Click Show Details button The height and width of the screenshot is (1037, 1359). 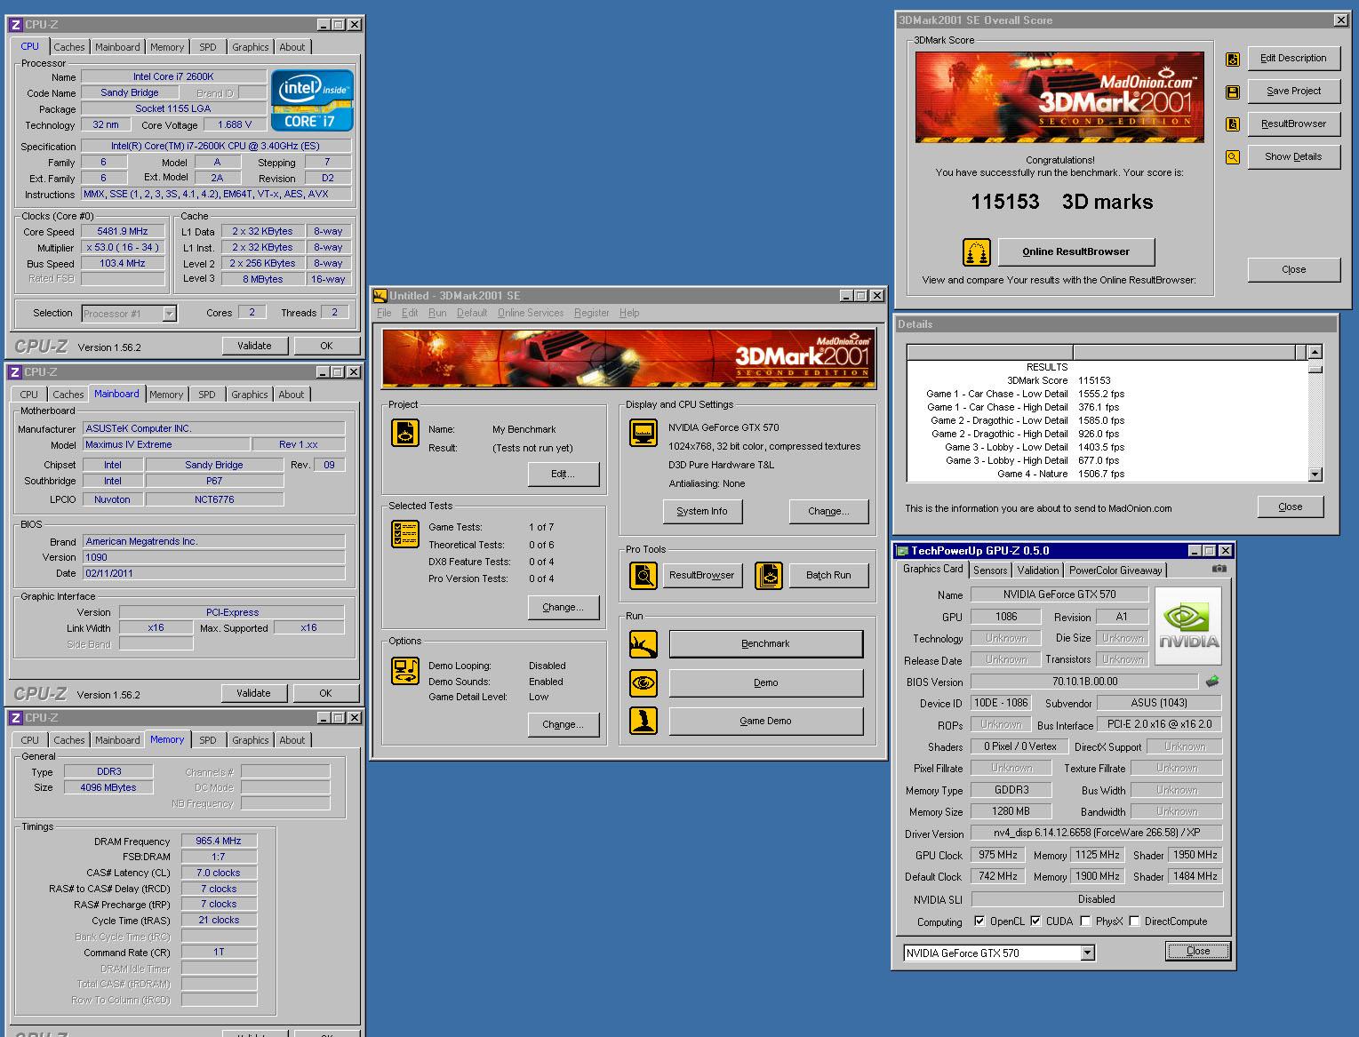coord(1293,157)
